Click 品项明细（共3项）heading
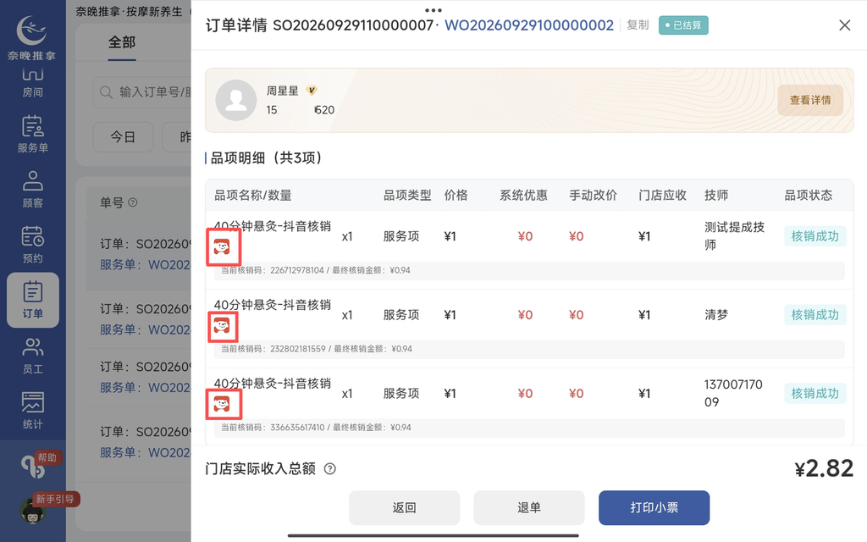 coord(266,158)
